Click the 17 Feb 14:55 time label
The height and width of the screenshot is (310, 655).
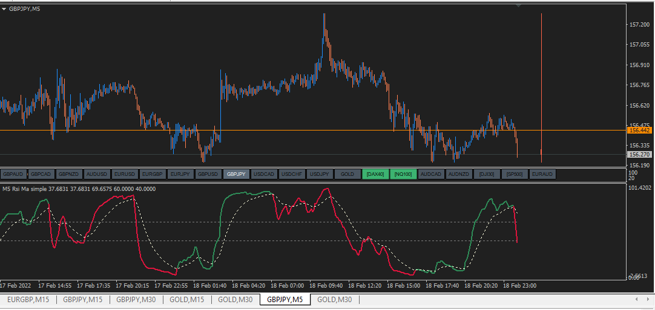coord(54,286)
